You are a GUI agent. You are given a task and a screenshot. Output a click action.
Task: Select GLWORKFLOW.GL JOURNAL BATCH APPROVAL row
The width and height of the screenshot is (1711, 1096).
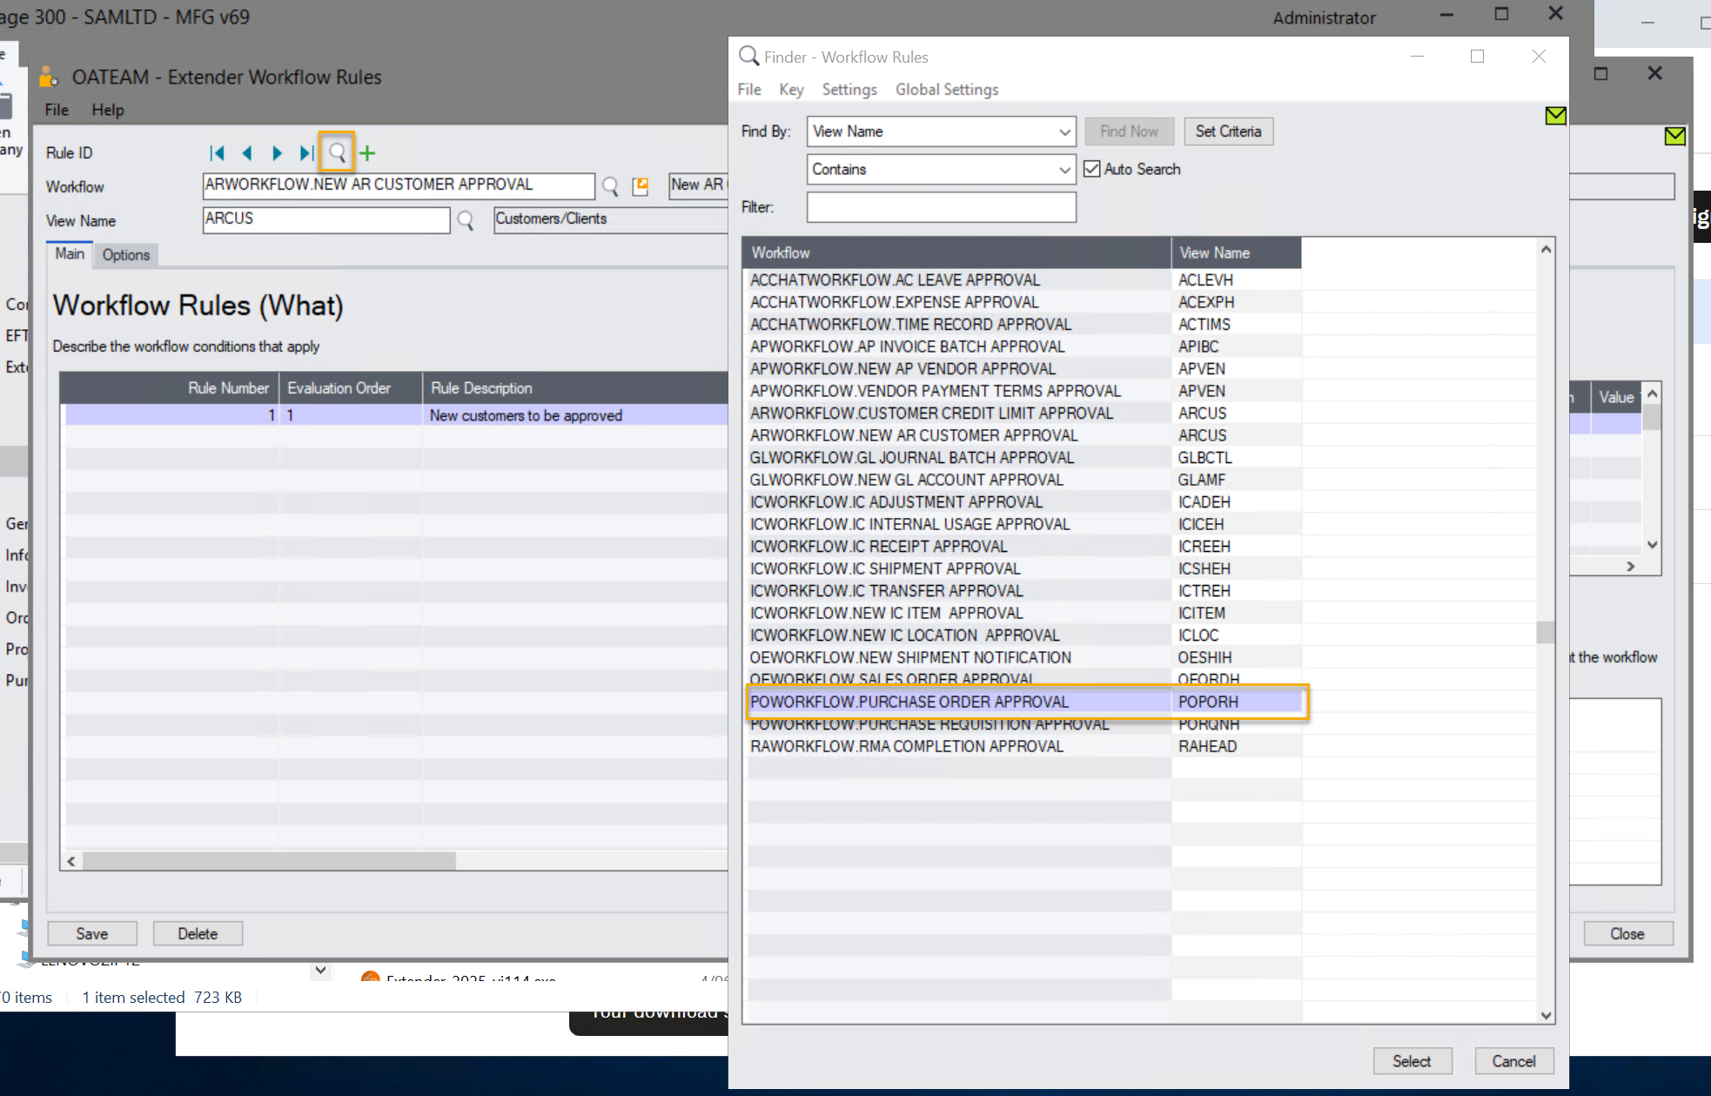(1024, 457)
